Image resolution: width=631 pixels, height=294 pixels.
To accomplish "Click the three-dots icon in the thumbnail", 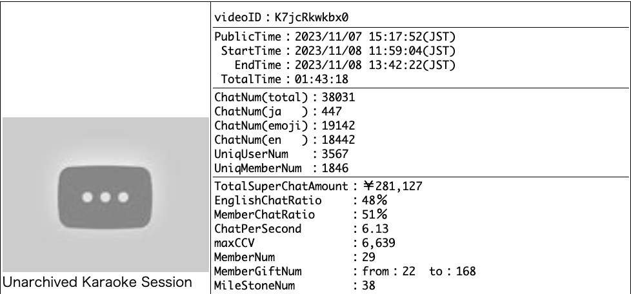I will 105,198.
